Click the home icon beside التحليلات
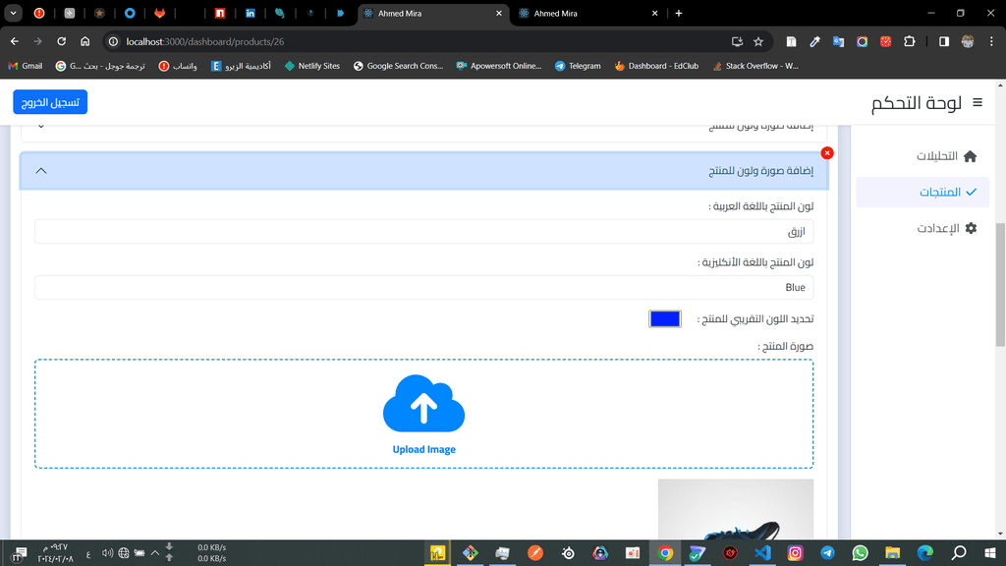This screenshot has height=566, width=1006. pyautogui.click(x=970, y=156)
